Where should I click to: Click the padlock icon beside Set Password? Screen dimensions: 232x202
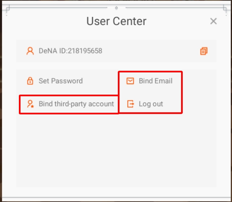click(x=30, y=81)
